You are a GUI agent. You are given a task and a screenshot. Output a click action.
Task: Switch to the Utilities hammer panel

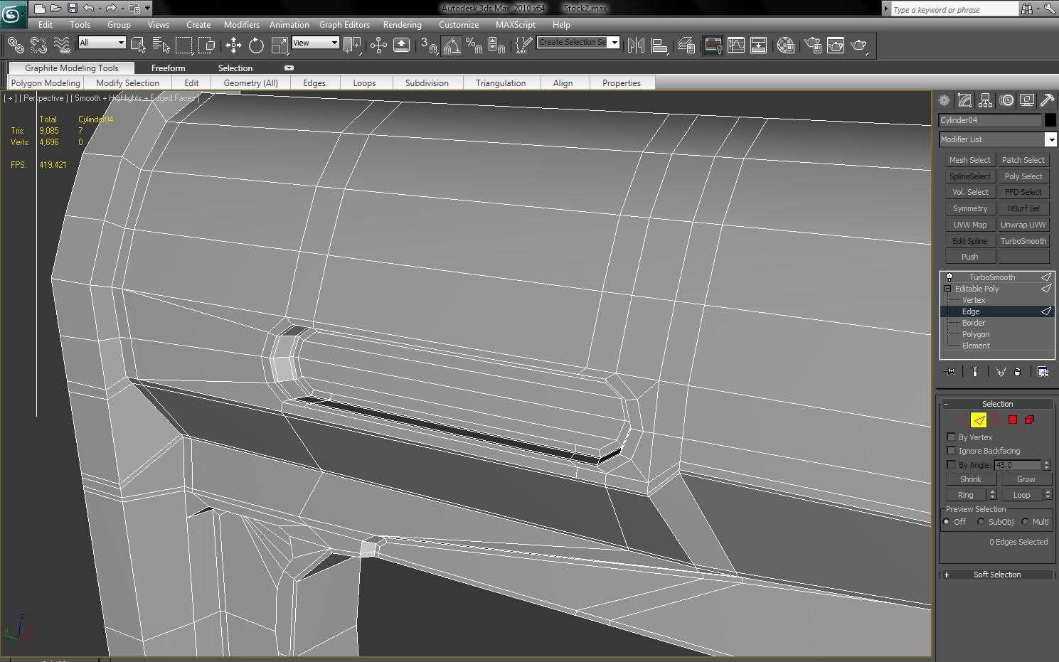(x=1047, y=100)
